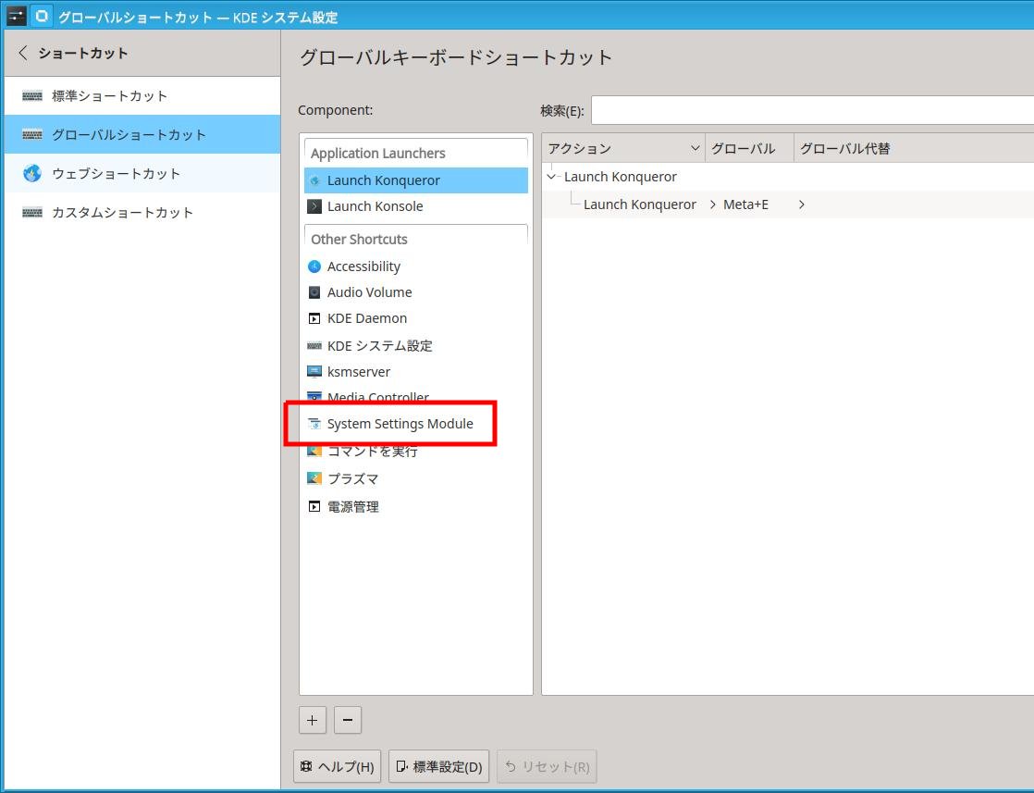
Task: Click the Konqueror icon in the component list
Action: pos(314,180)
